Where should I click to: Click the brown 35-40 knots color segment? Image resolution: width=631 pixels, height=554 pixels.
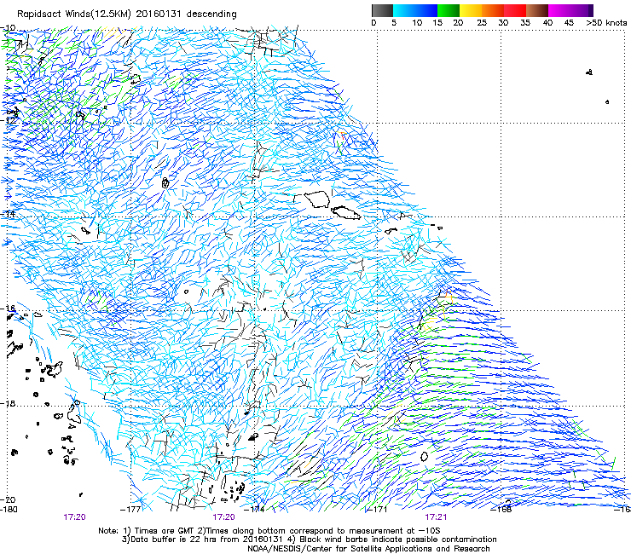(537, 10)
